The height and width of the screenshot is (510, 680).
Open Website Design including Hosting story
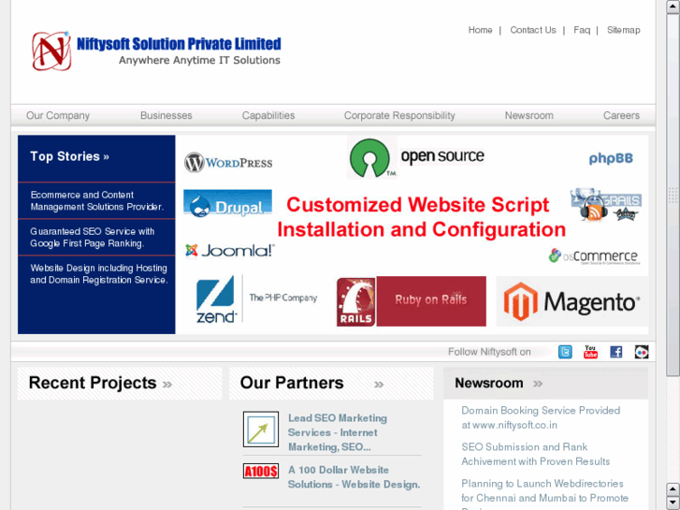98,274
